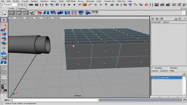Screen dimensions: 187x105
Task: Click the DE shelf icon
Action: (81, 13)
